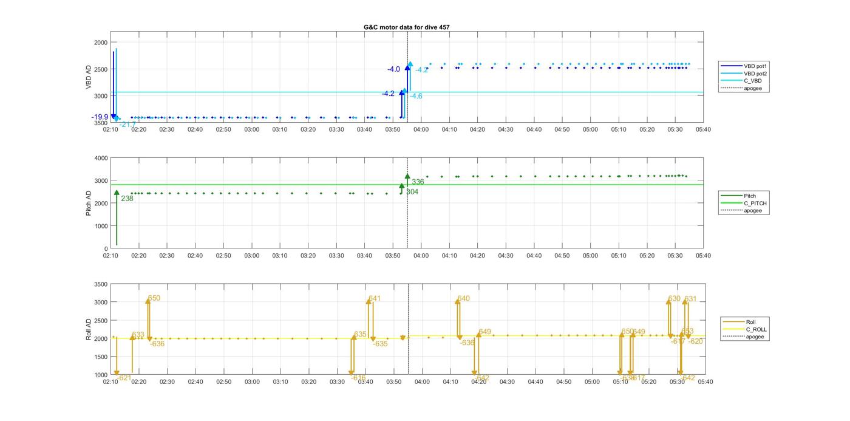
Task: Click the '2000' tick on VBD axis
Action: (x=101, y=43)
